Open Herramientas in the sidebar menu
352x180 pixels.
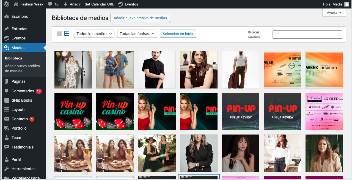click(x=23, y=169)
